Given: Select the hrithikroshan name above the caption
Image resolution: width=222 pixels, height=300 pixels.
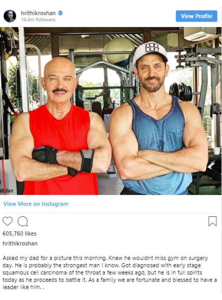Looking at the screenshot, I should coord(20,244).
